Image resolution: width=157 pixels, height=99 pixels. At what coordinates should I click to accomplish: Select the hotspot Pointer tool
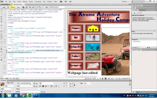click(2, 91)
